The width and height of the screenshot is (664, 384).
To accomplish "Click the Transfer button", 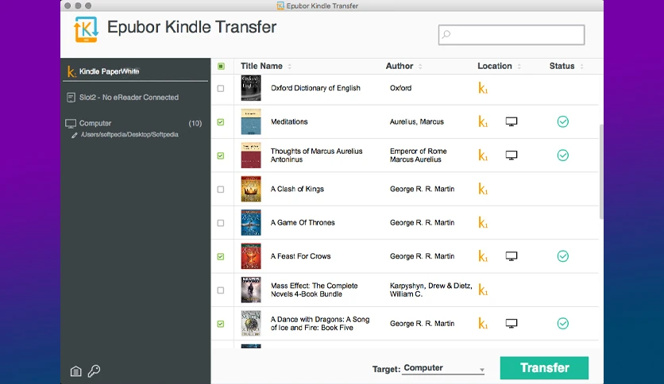I will point(544,368).
